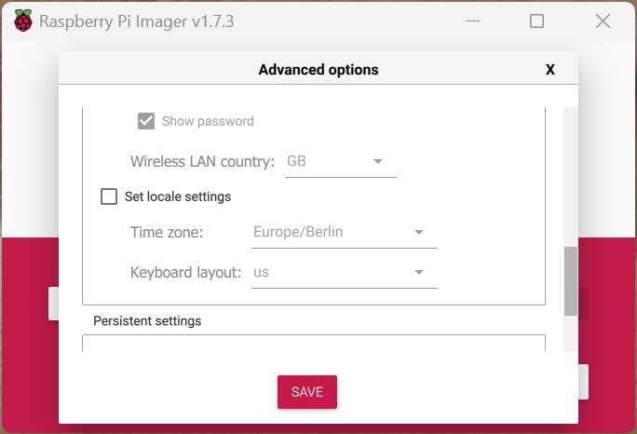The image size is (637, 434).
Task: Enable Set locale settings checkbox
Action: point(109,197)
